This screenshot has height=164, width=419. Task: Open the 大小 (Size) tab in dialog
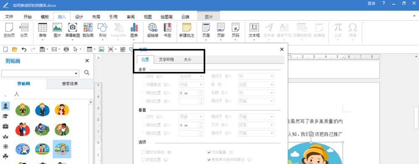pyautogui.click(x=187, y=60)
